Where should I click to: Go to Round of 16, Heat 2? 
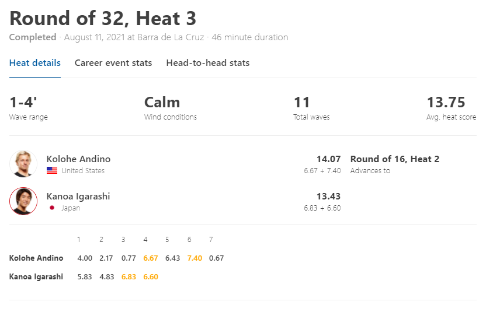[395, 159]
